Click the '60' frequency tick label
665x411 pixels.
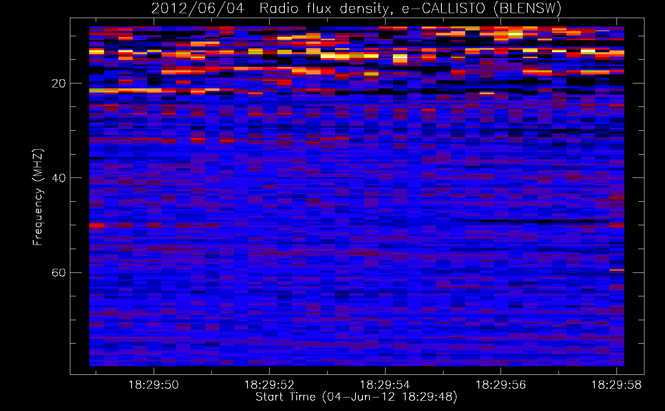click(x=58, y=273)
